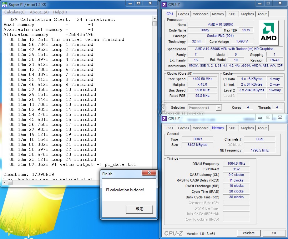
Task: Click the Super PI application icon in title bar
Action: pos(5,4)
